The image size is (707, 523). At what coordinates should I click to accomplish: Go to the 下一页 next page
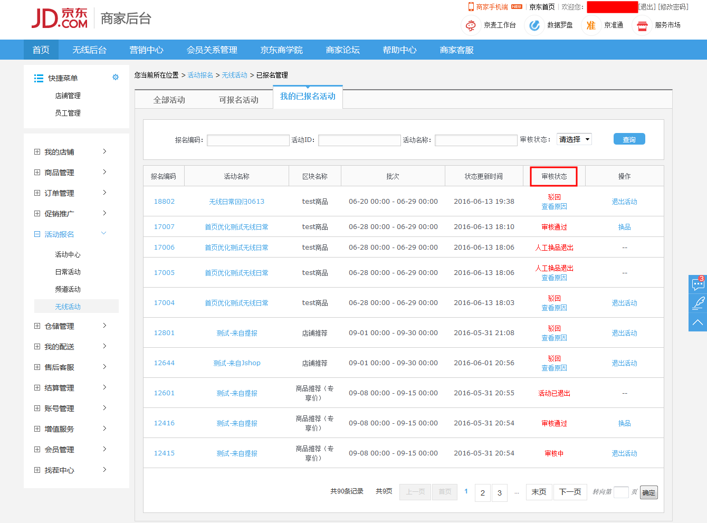(570, 492)
